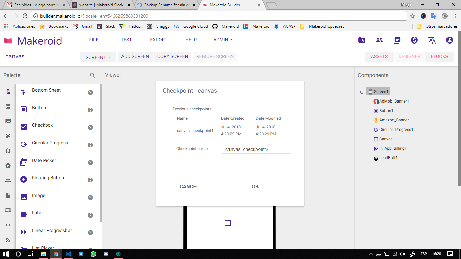Open Telegram from the Windows taskbar
The height and width of the screenshot is (259, 461).
coord(81,254)
